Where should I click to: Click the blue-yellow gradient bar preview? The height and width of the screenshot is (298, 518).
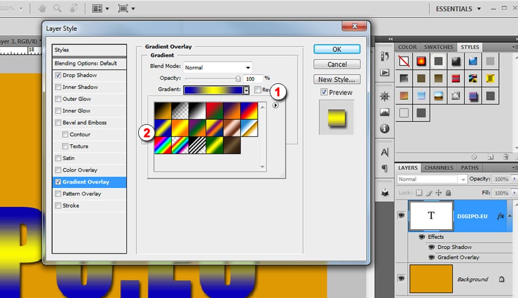213,90
